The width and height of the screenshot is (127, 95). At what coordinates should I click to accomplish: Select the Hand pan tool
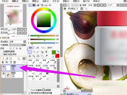coord(42,56)
